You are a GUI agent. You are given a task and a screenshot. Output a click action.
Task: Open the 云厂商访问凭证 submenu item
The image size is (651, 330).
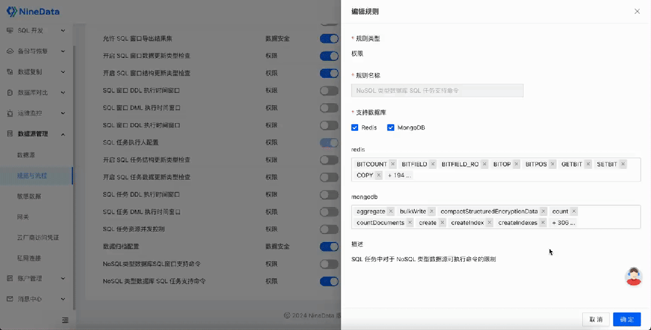[x=38, y=238]
